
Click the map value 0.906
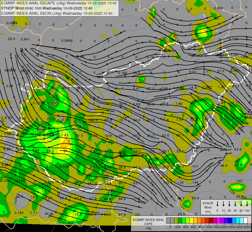pyautogui.click(x=219, y=8)
